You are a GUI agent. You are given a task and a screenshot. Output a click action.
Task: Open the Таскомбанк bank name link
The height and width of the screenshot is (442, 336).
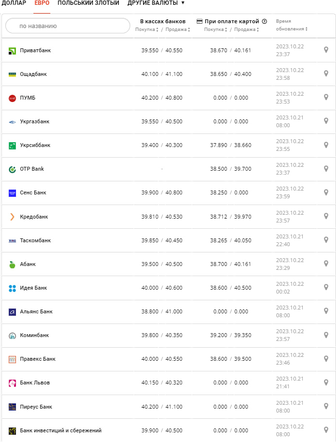coord(35,240)
